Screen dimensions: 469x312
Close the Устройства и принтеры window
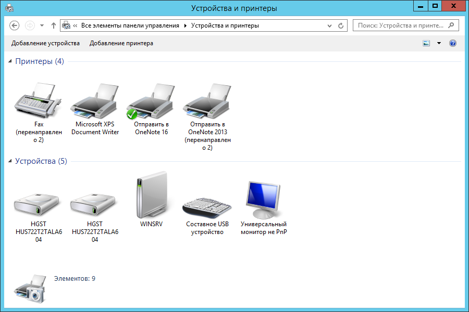click(x=453, y=6)
